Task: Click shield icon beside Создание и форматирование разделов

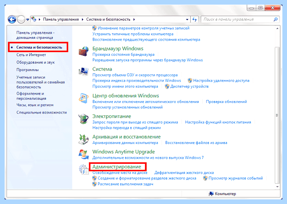Action: (94, 178)
